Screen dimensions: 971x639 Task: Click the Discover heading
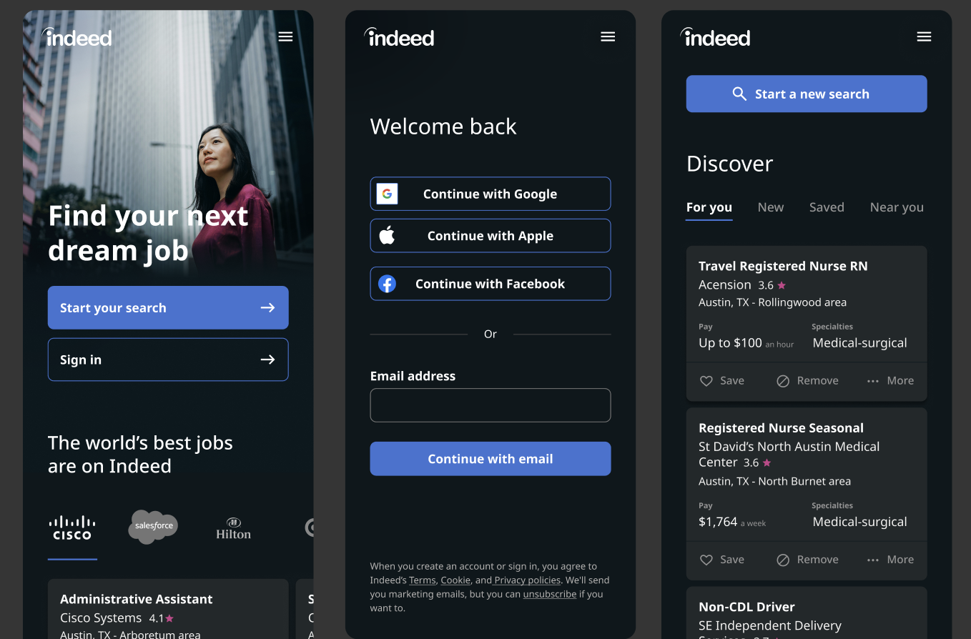pyautogui.click(x=729, y=164)
